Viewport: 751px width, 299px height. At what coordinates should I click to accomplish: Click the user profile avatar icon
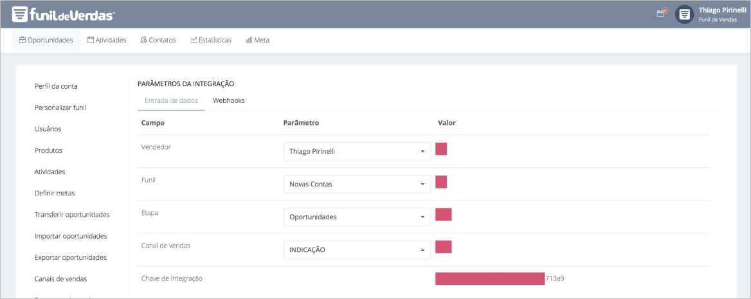(684, 14)
